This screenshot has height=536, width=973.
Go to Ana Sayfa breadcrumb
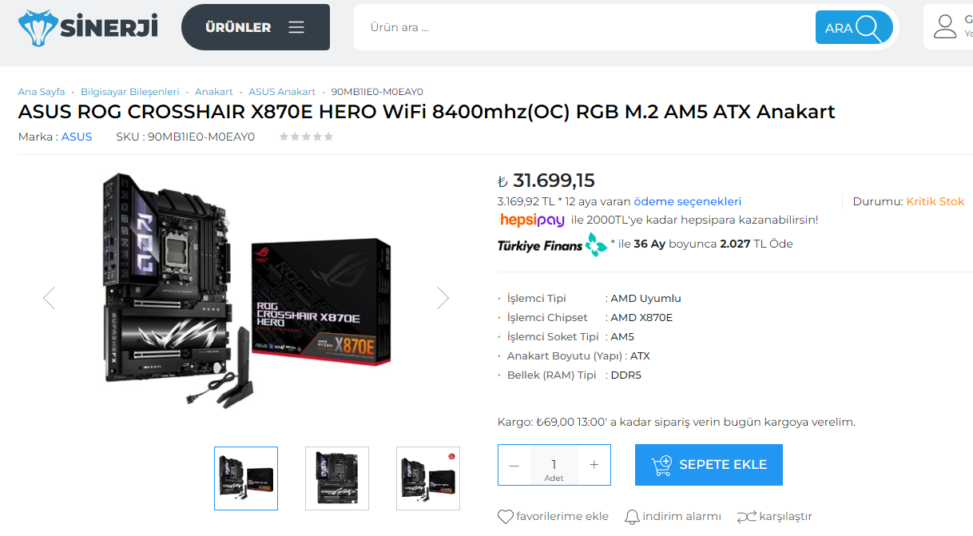(42, 92)
